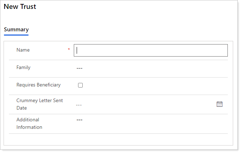Click the New Trust form heading
Viewport: 241px width, 153px height.
[x=20, y=7]
